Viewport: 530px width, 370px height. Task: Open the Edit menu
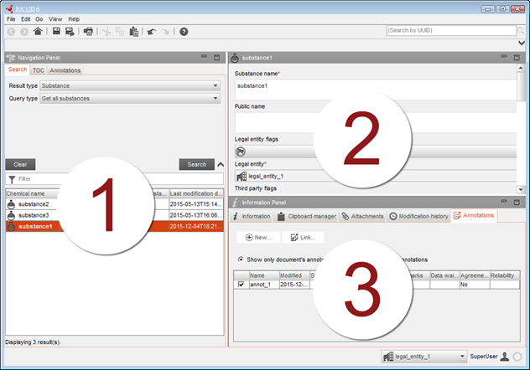point(25,19)
